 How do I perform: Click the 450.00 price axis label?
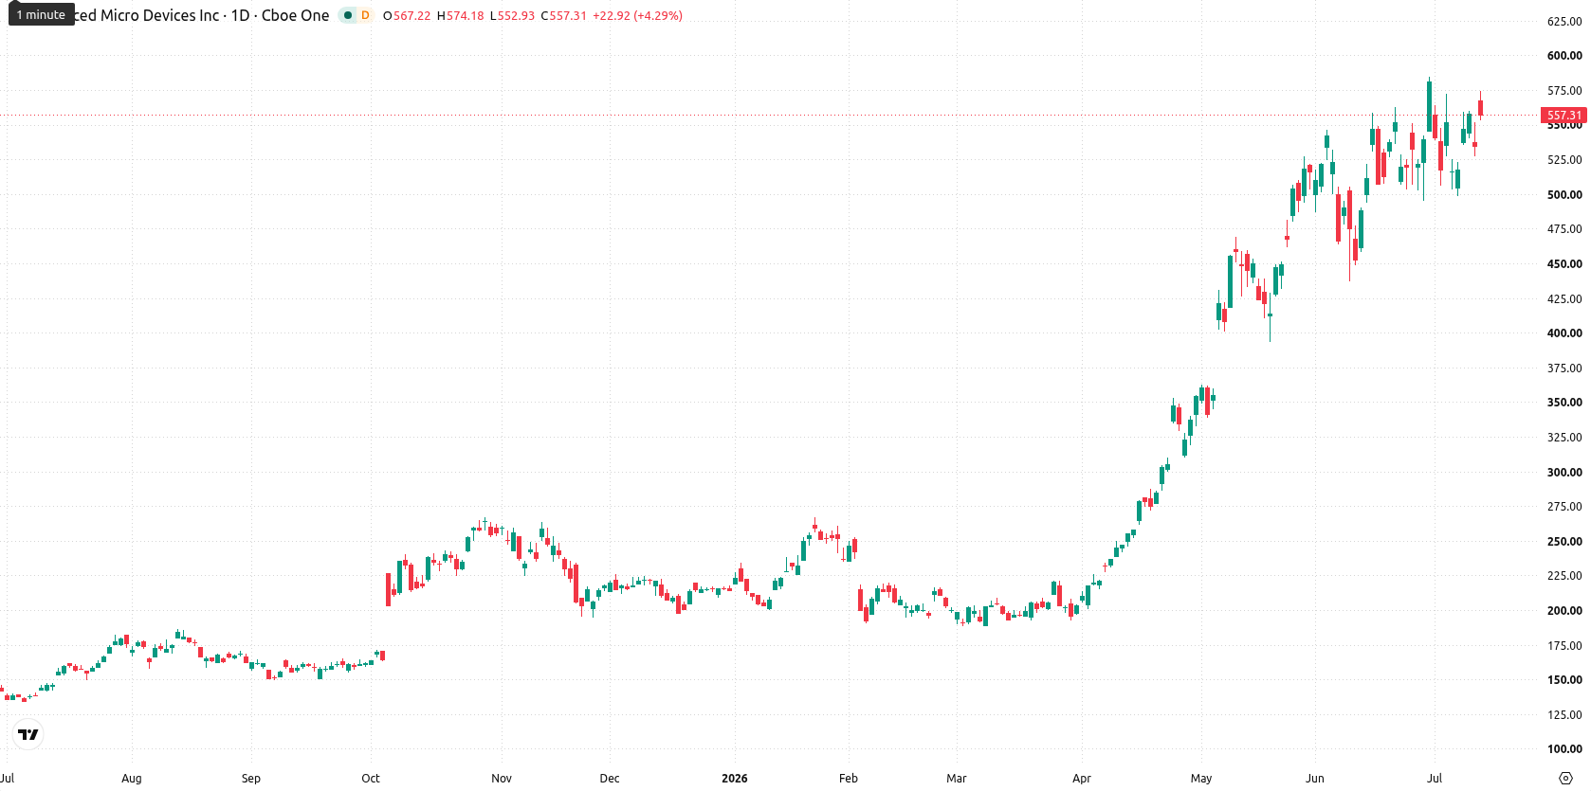pyautogui.click(x=1564, y=264)
